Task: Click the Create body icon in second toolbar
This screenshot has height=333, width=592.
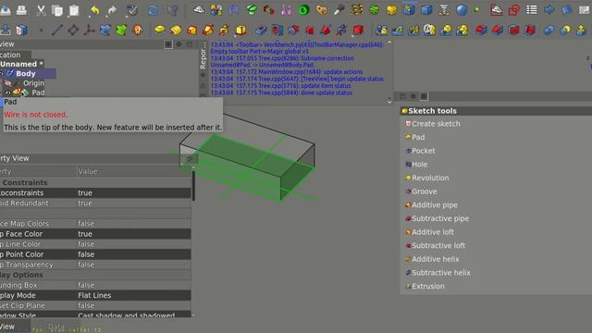Action: tap(21, 30)
